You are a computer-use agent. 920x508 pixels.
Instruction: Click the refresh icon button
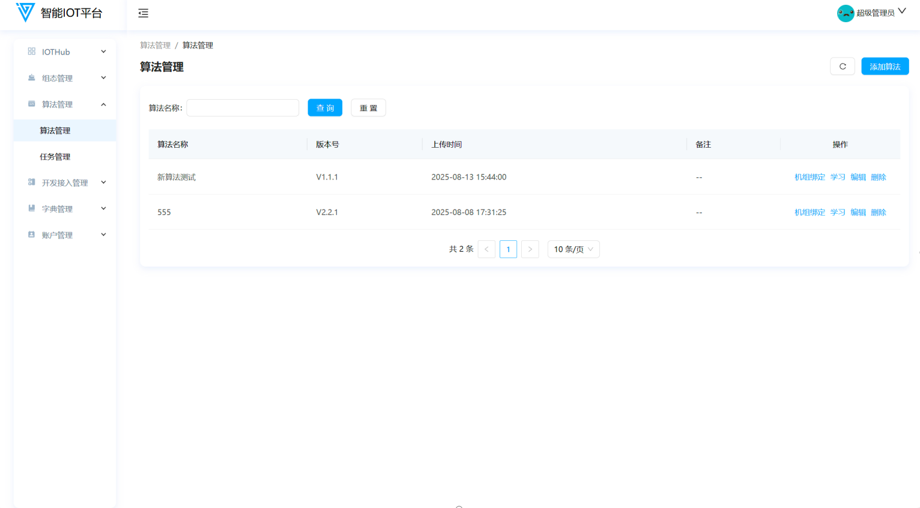pyautogui.click(x=842, y=67)
